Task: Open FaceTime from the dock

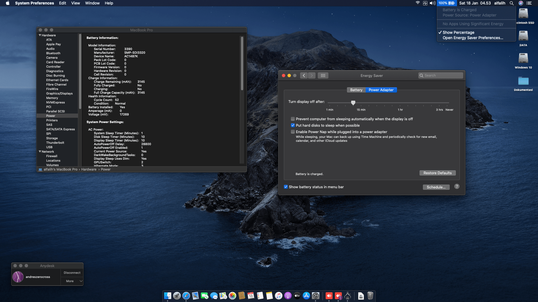Action: [x=205, y=296]
